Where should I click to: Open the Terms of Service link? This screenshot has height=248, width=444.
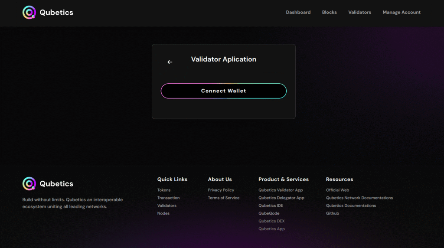(224, 198)
